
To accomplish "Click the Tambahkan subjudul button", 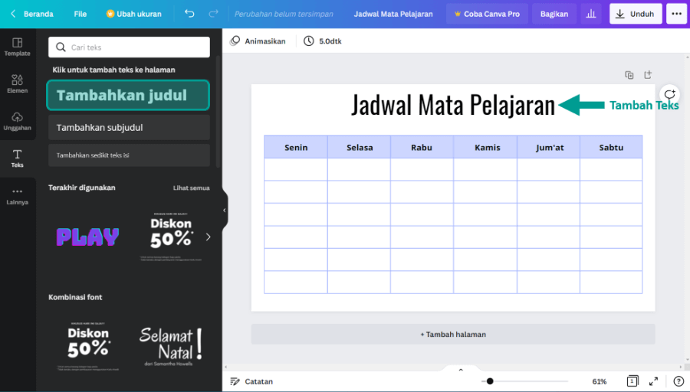I will [129, 127].
